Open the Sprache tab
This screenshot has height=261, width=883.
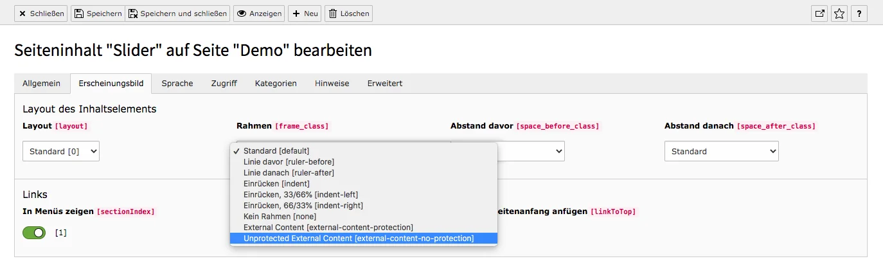[177, 84]
